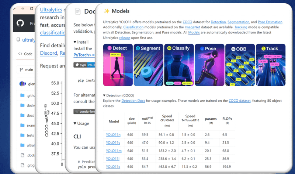Click the user avatar in commit row

pyautogui.click(x=21, y=84)
